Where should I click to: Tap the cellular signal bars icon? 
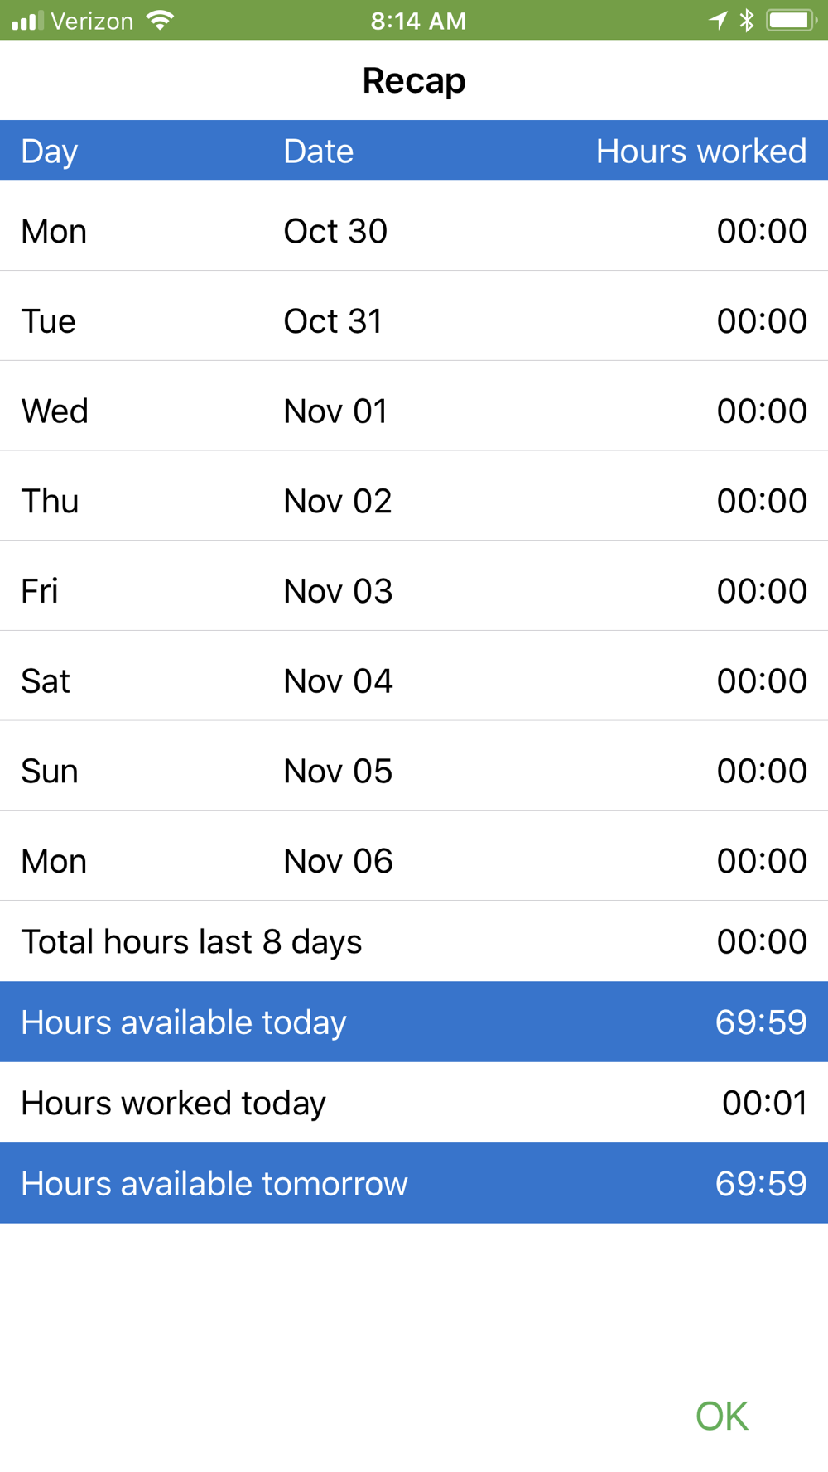click(27, 21)
